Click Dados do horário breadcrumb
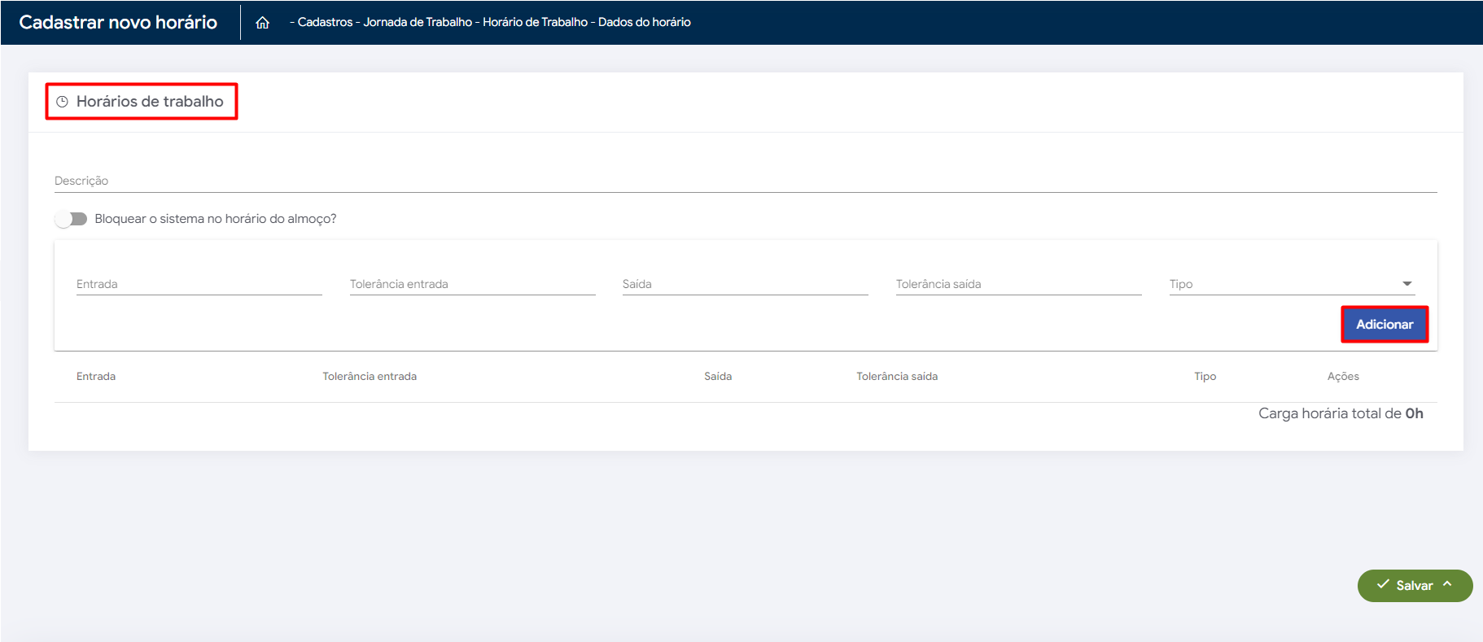1483x642 pixels. tap(645, 22)
